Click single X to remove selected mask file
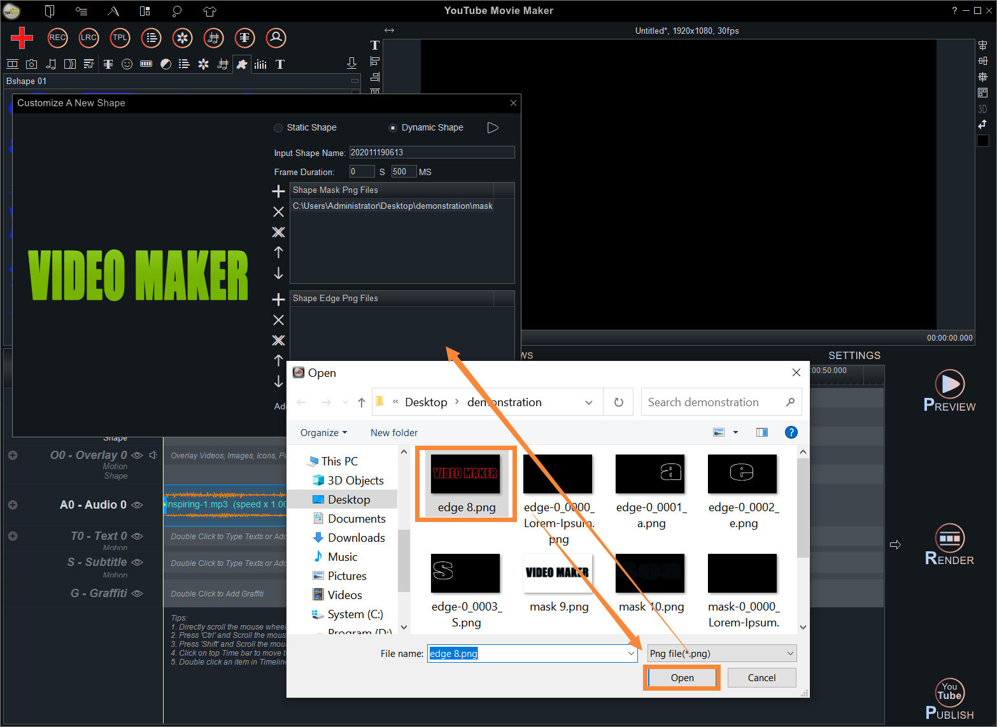997x727 pixels. click(x=278, y=211)
